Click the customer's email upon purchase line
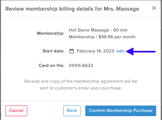The width and height of the screenshot is (162, 120). click(81, 88)
